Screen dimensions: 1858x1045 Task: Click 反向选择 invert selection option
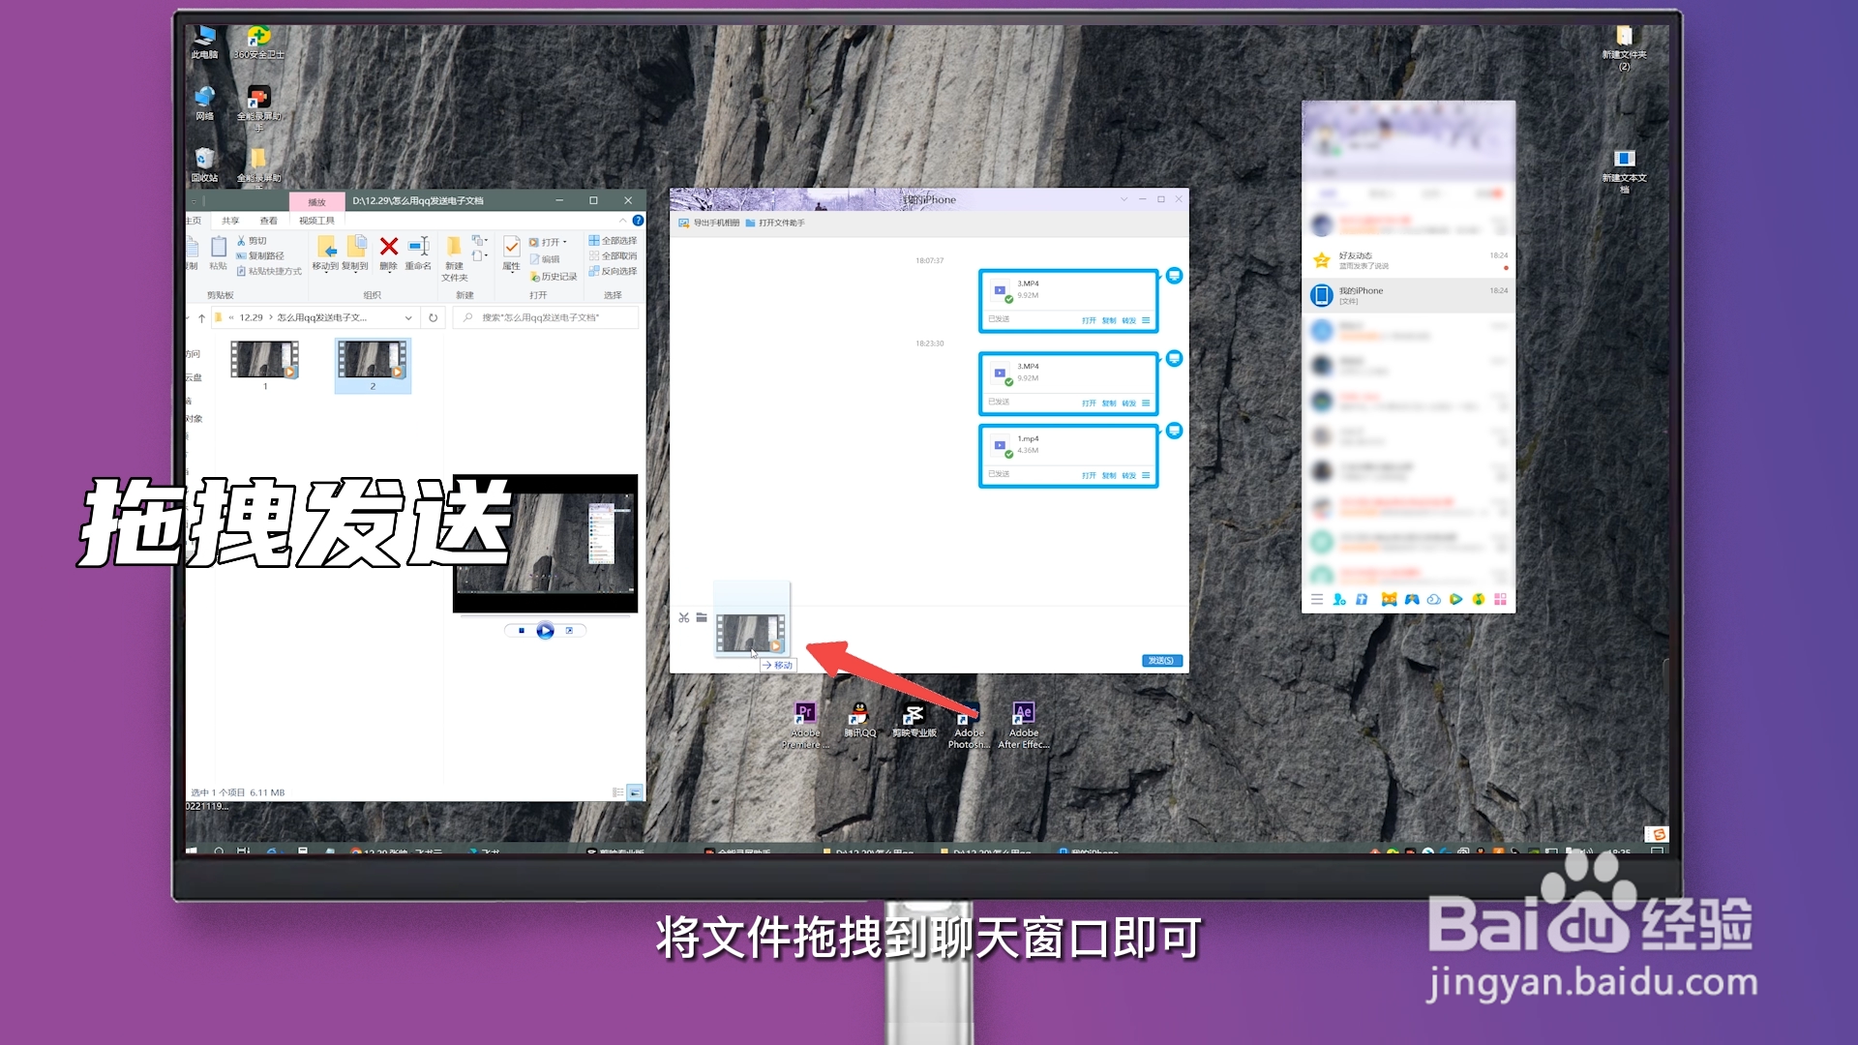pos(614,272)
